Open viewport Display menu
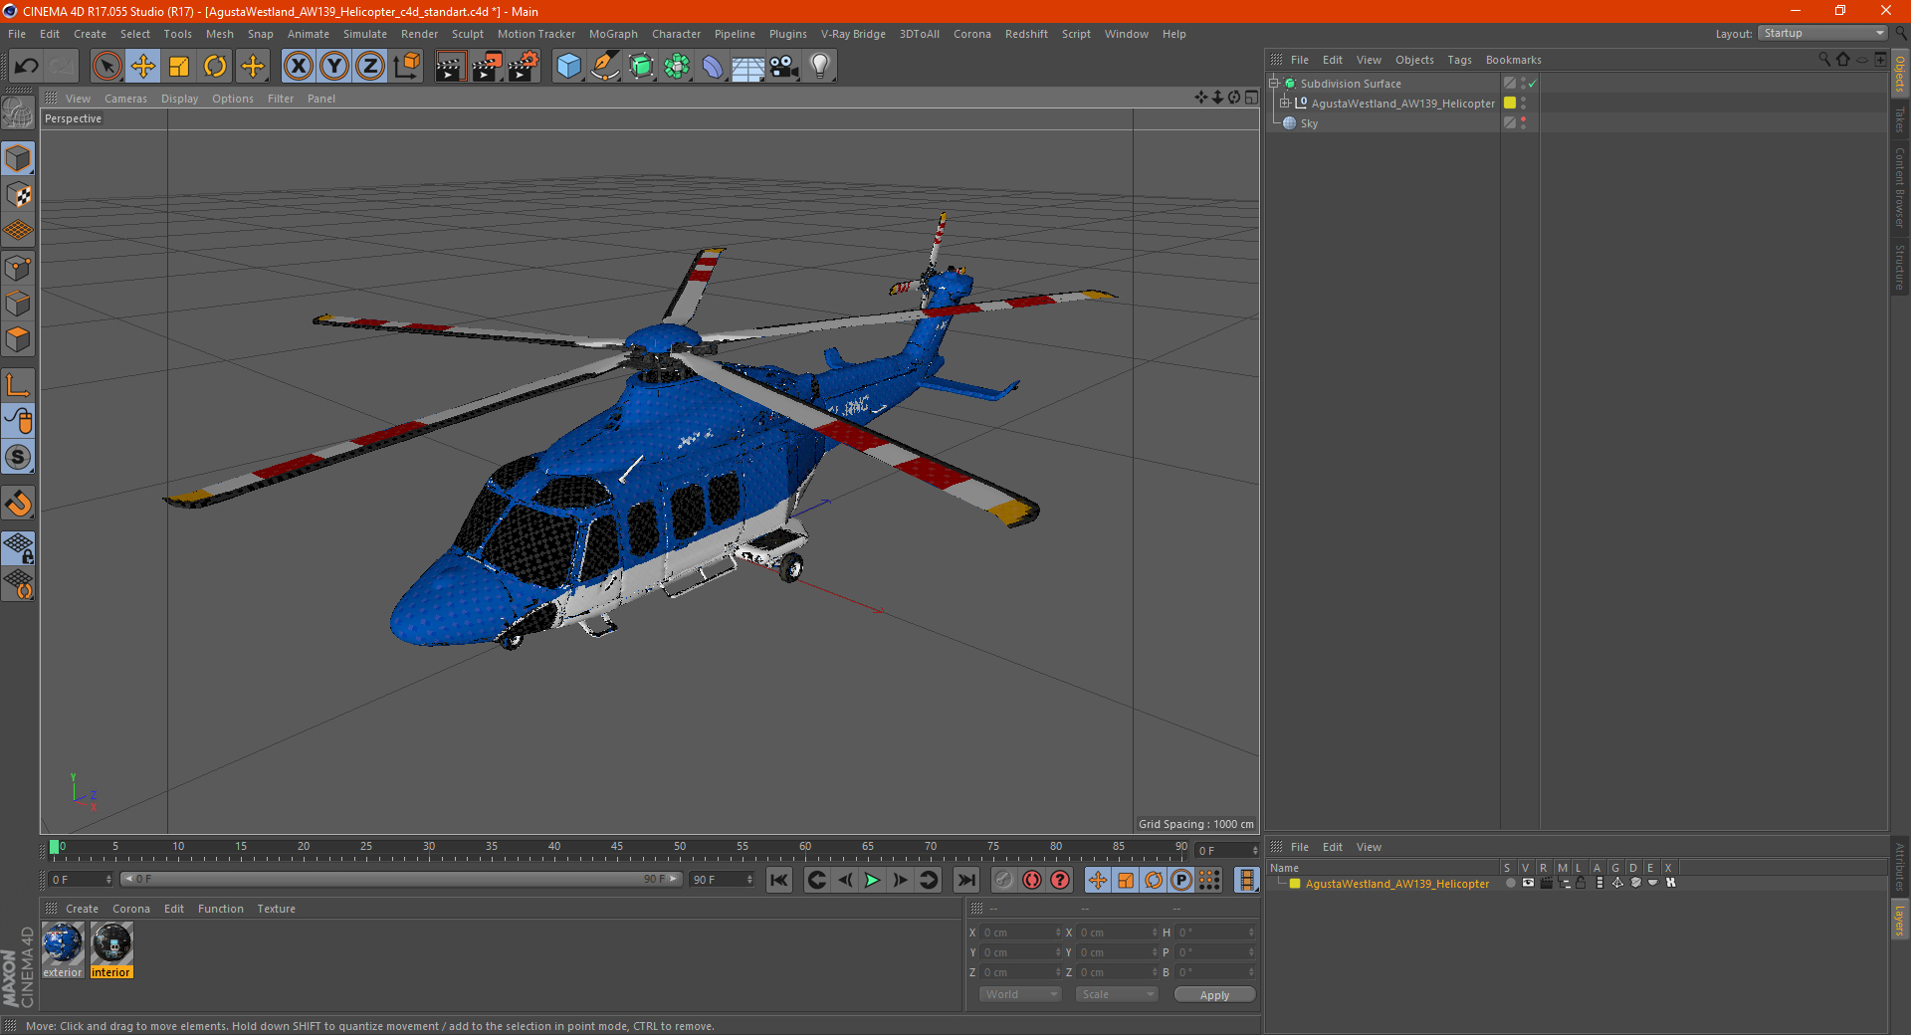This screenshot has width=1911, height=1035. [x=179, y=99]
